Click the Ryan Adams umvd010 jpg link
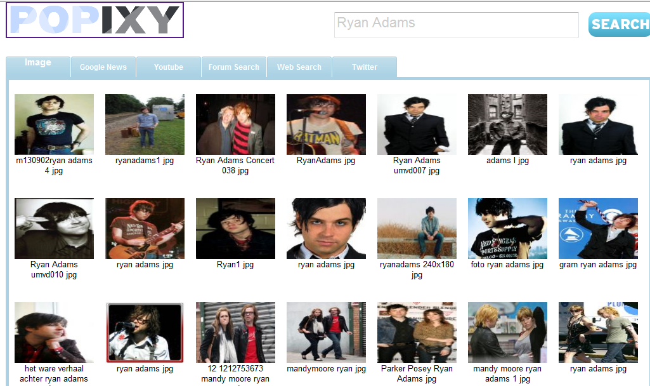The image size is (650, 386). pyautogui.click(x=54, y=270)
